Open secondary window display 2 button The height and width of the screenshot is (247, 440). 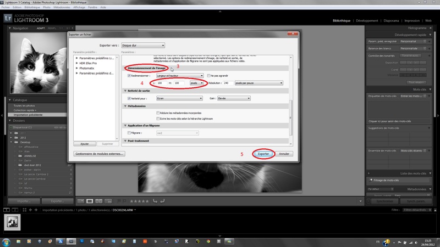pos(15,210)
